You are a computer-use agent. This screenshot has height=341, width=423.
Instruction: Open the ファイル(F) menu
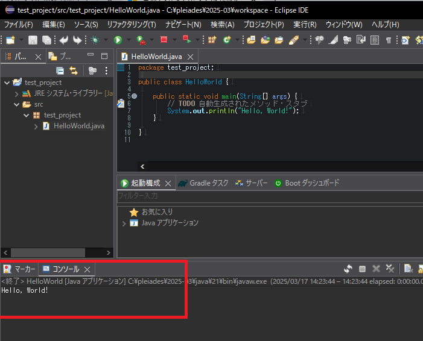click(18, 25)
